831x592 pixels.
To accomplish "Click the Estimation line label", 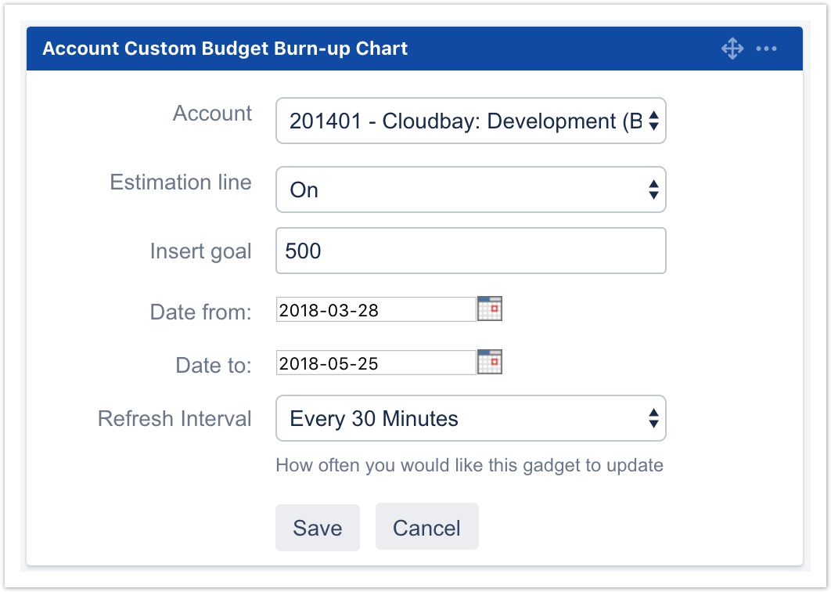I will (181, 182).
